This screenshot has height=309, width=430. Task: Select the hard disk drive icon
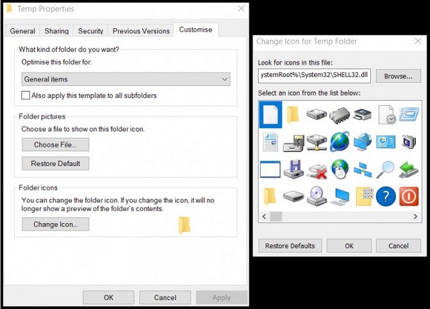coord(316,114)
